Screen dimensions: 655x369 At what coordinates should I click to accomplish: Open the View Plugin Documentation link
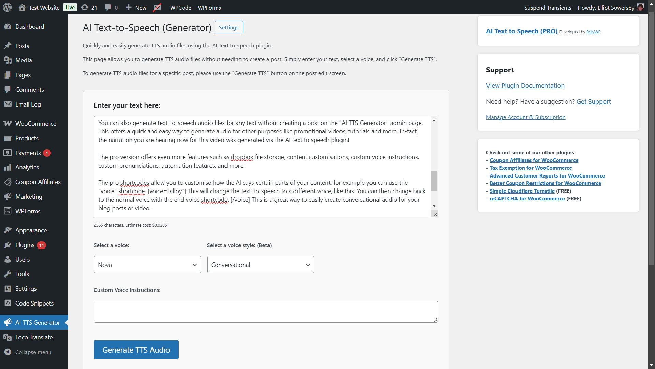pyautogui.click(x=525, y=85)
